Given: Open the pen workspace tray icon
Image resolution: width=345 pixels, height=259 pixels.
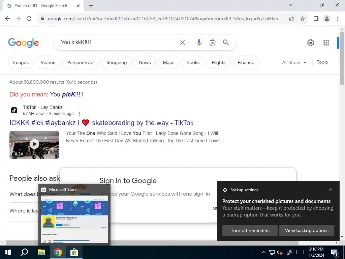Looking at the screenshot, I should pyautogui.click(x=289, y=252).
